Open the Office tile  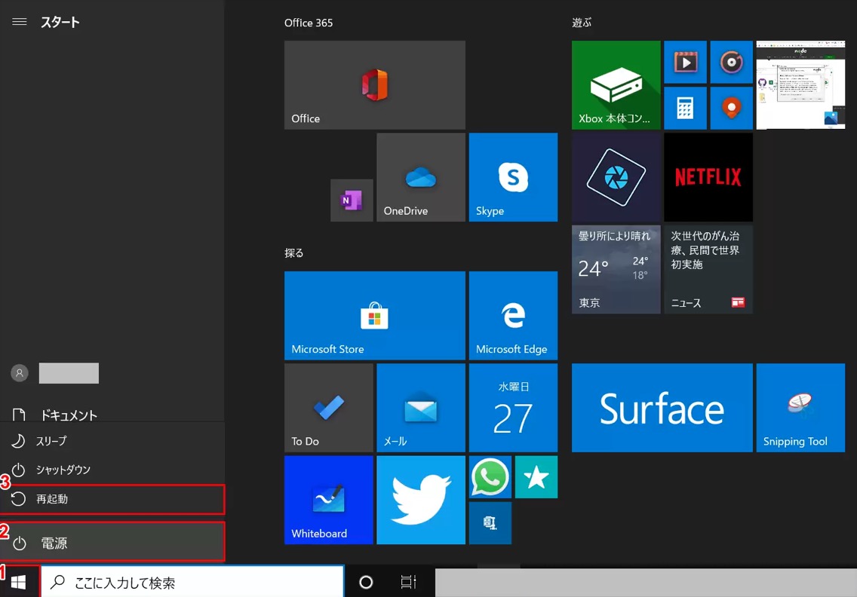(374, 84)
